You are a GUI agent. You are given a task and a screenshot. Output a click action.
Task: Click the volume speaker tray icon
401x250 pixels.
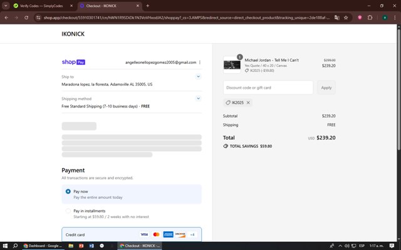click(346, 246)
